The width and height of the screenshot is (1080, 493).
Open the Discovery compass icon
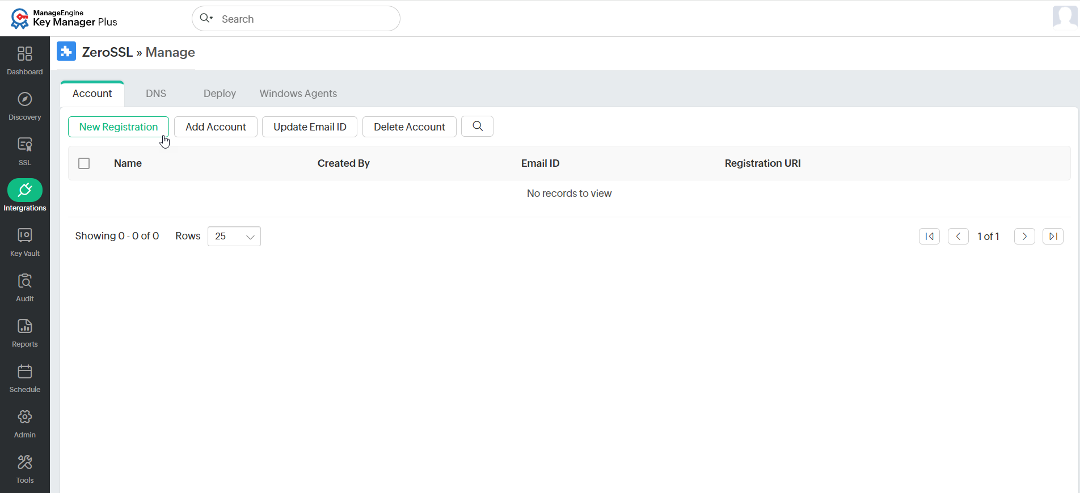(25, 99)
